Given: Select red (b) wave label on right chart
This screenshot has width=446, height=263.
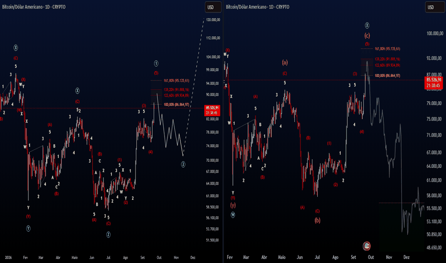Looking at the screenshot, I should [317, 220].
